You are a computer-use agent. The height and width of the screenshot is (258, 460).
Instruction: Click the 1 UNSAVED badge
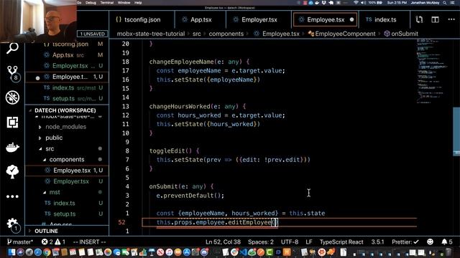coord(93,34)
